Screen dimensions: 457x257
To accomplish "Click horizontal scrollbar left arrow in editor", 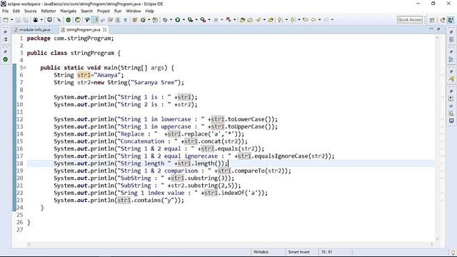I will click(29, 244).
